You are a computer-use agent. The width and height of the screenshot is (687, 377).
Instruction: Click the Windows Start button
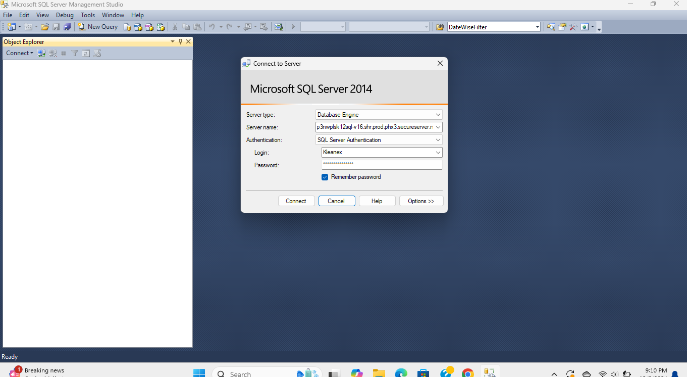pyautogui.click(x=199, y=373)
